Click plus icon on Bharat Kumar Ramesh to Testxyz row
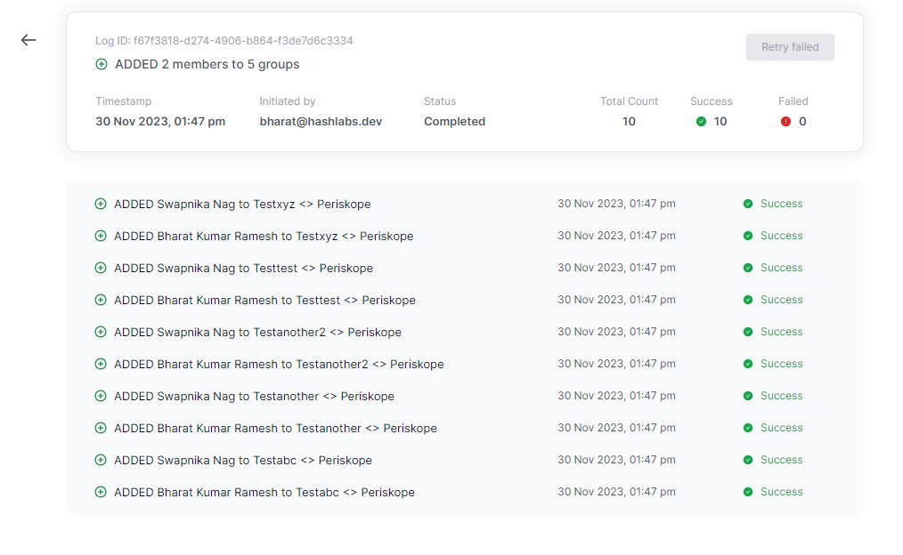The width and height of the screenshot is (903, 555). pos(101,236)
